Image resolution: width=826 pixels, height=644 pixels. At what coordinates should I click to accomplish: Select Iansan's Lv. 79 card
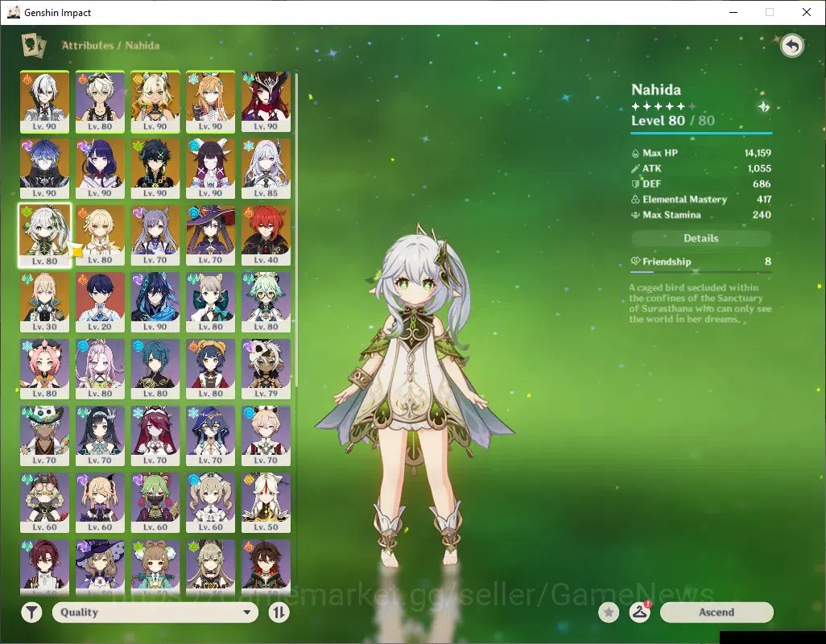coord(266,369)
